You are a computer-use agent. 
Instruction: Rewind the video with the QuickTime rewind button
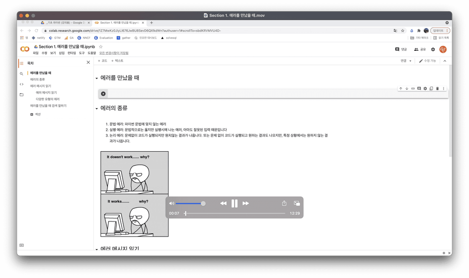(223, 203)
